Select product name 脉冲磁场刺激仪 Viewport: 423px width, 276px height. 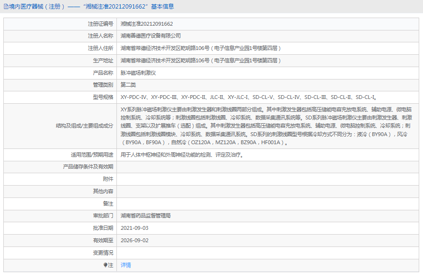pyautogui.click(x=138, y=73)
